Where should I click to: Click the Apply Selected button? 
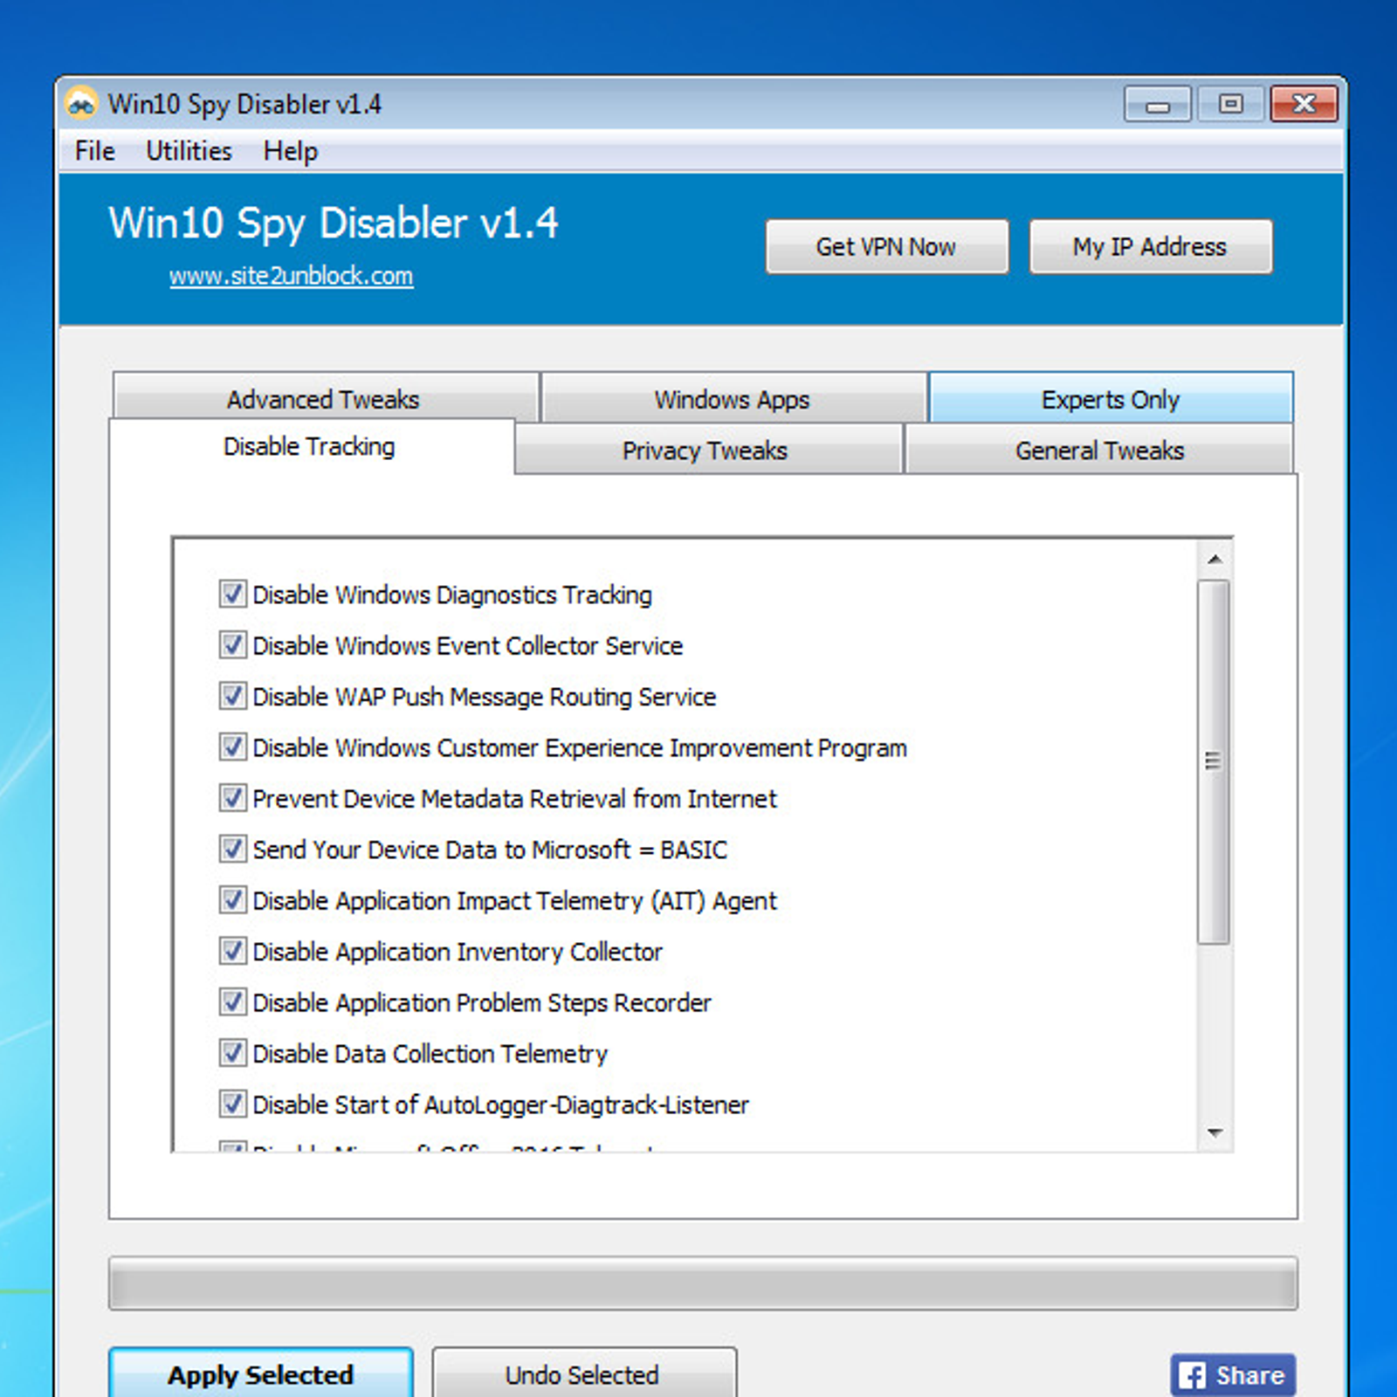point(261,1374)
